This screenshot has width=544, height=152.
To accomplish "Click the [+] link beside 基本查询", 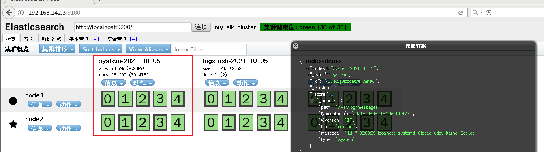I will pyautogui.click(x=95, y=39).
